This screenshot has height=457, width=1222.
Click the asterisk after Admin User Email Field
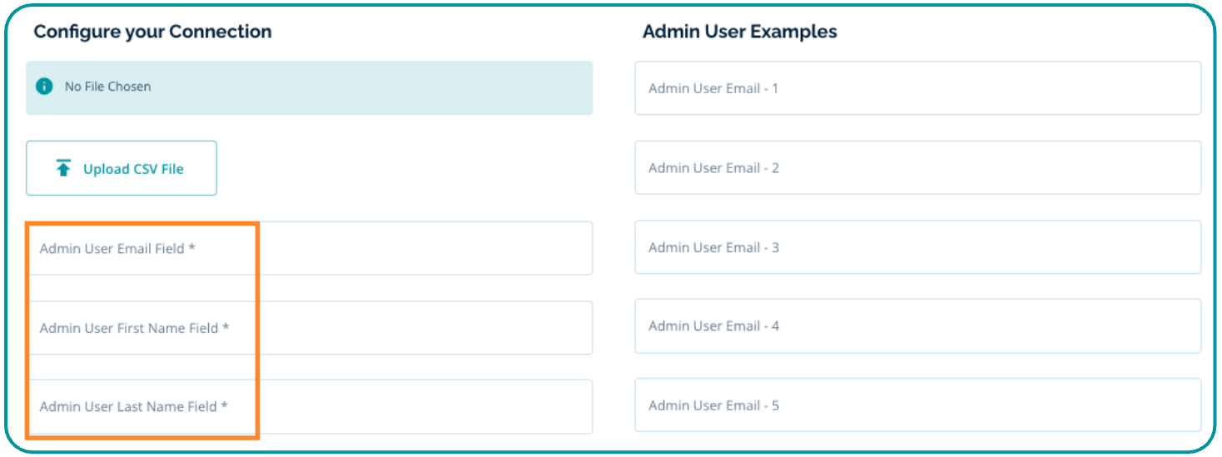tap(191, 248)
